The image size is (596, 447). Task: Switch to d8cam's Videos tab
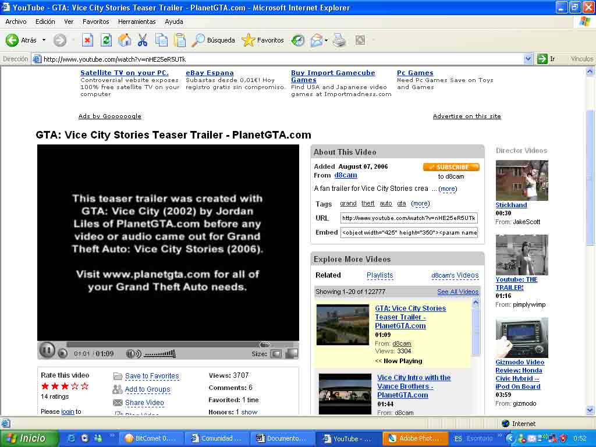tap(455, 275)
